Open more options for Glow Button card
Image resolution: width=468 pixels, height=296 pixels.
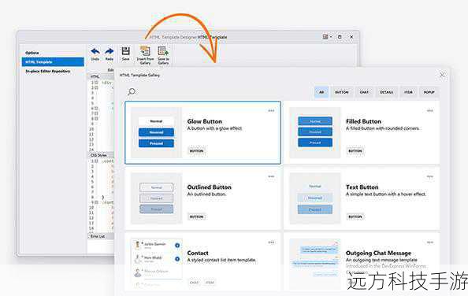click(x=271, y=111)
